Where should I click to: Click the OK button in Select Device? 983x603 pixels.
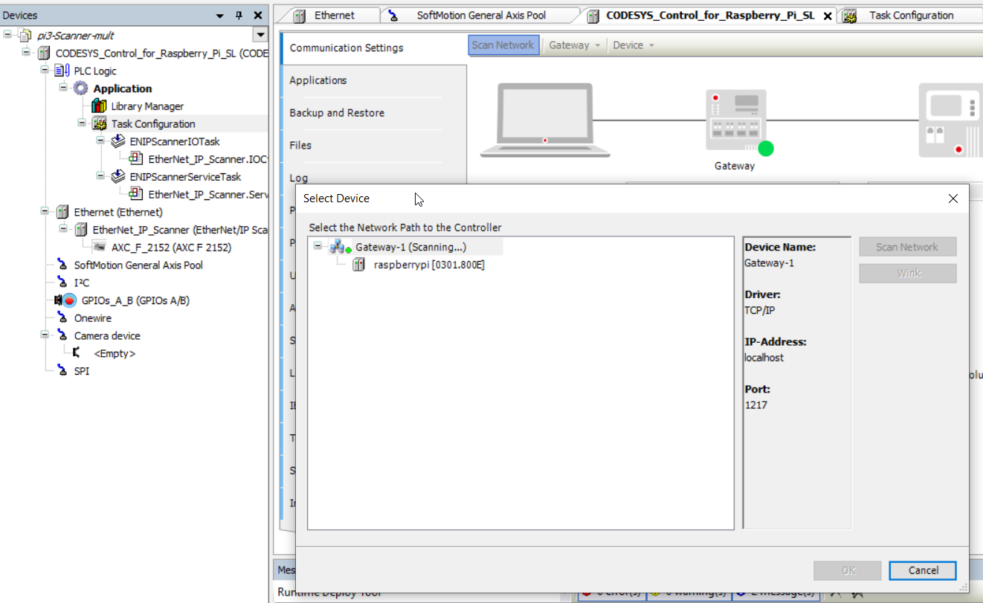point(848,570)
